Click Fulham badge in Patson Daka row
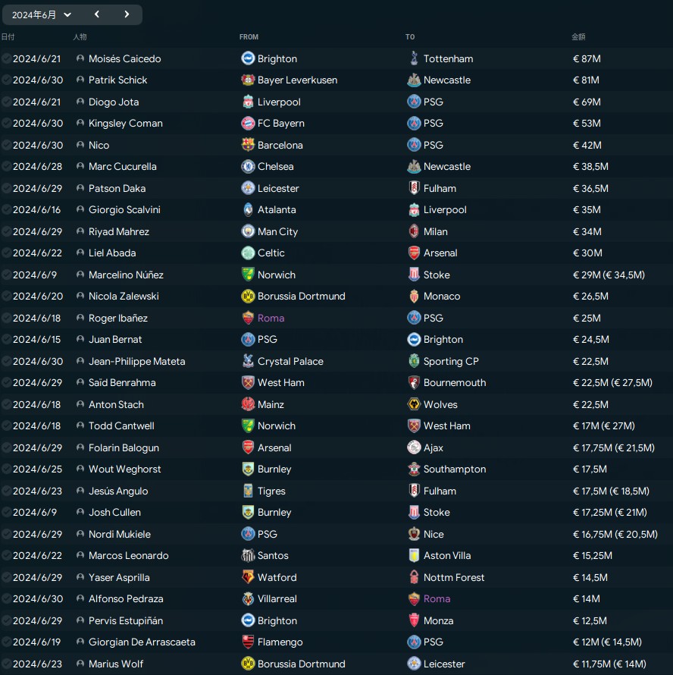The image size is (673, 675). coord(414,188)
